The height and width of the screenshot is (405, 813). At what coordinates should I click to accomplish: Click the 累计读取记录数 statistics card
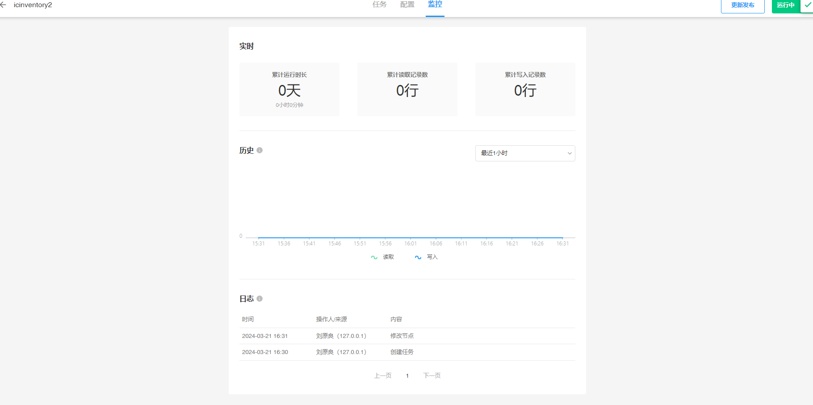coord(407,89)
